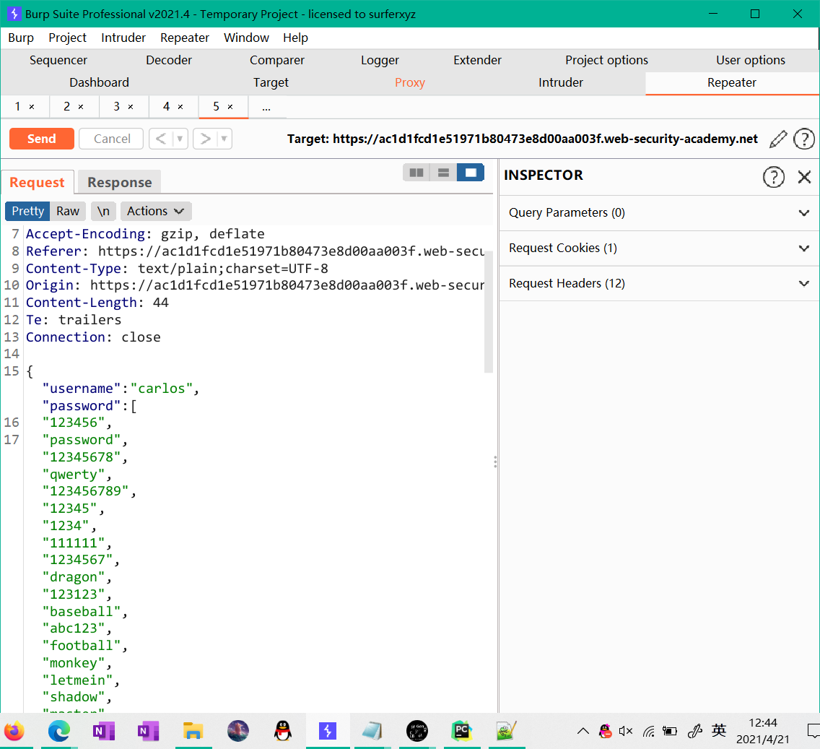Go to the Intruder tool tab
Screen dimensions: 820x749
pos(560,82)
